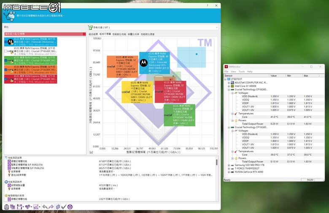Collapse the Z790TEST root node in HWMonitor
This screenshot has width=329, height=213.
point(225,79)
